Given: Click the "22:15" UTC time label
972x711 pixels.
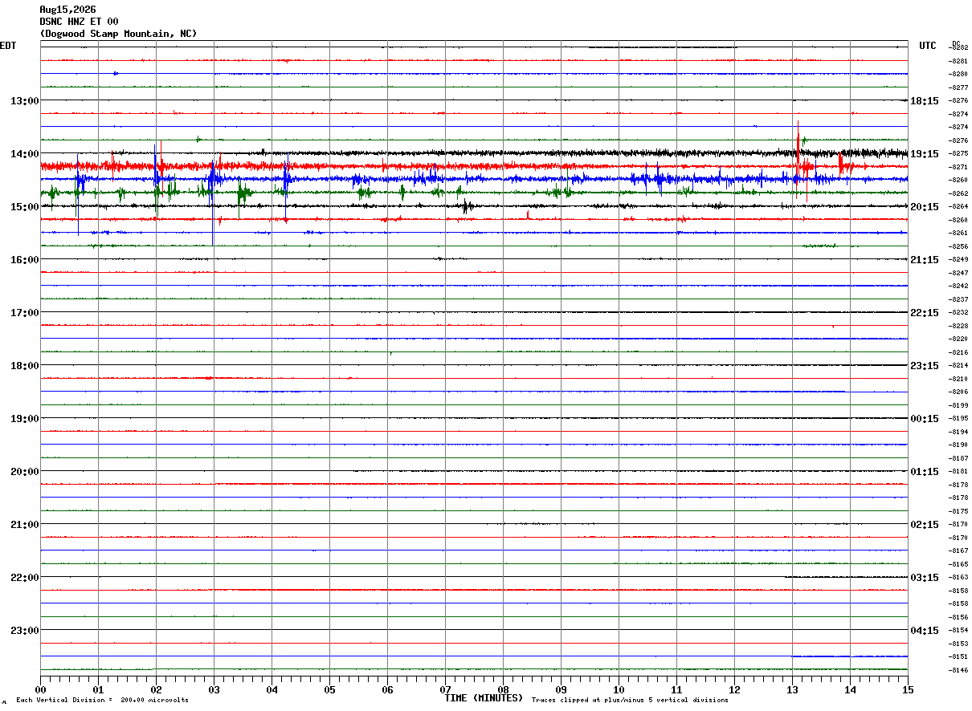Looking at the screenshot, I should (x=925, y=313).
